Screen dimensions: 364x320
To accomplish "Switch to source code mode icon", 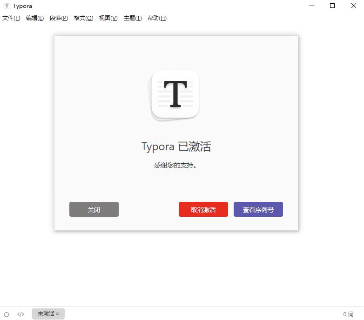I will coord(20,314).
